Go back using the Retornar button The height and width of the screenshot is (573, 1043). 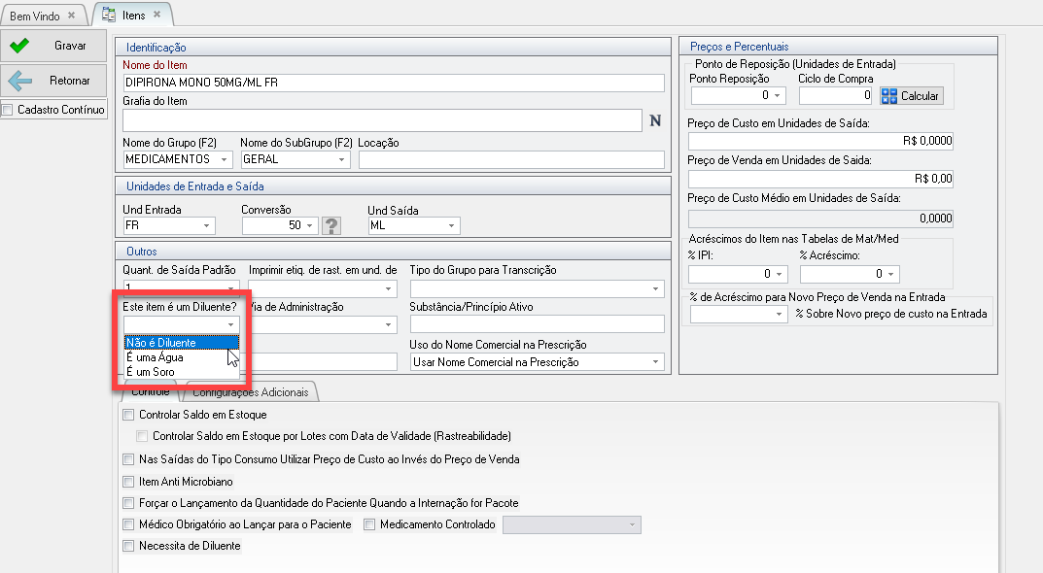click(53, 81)
